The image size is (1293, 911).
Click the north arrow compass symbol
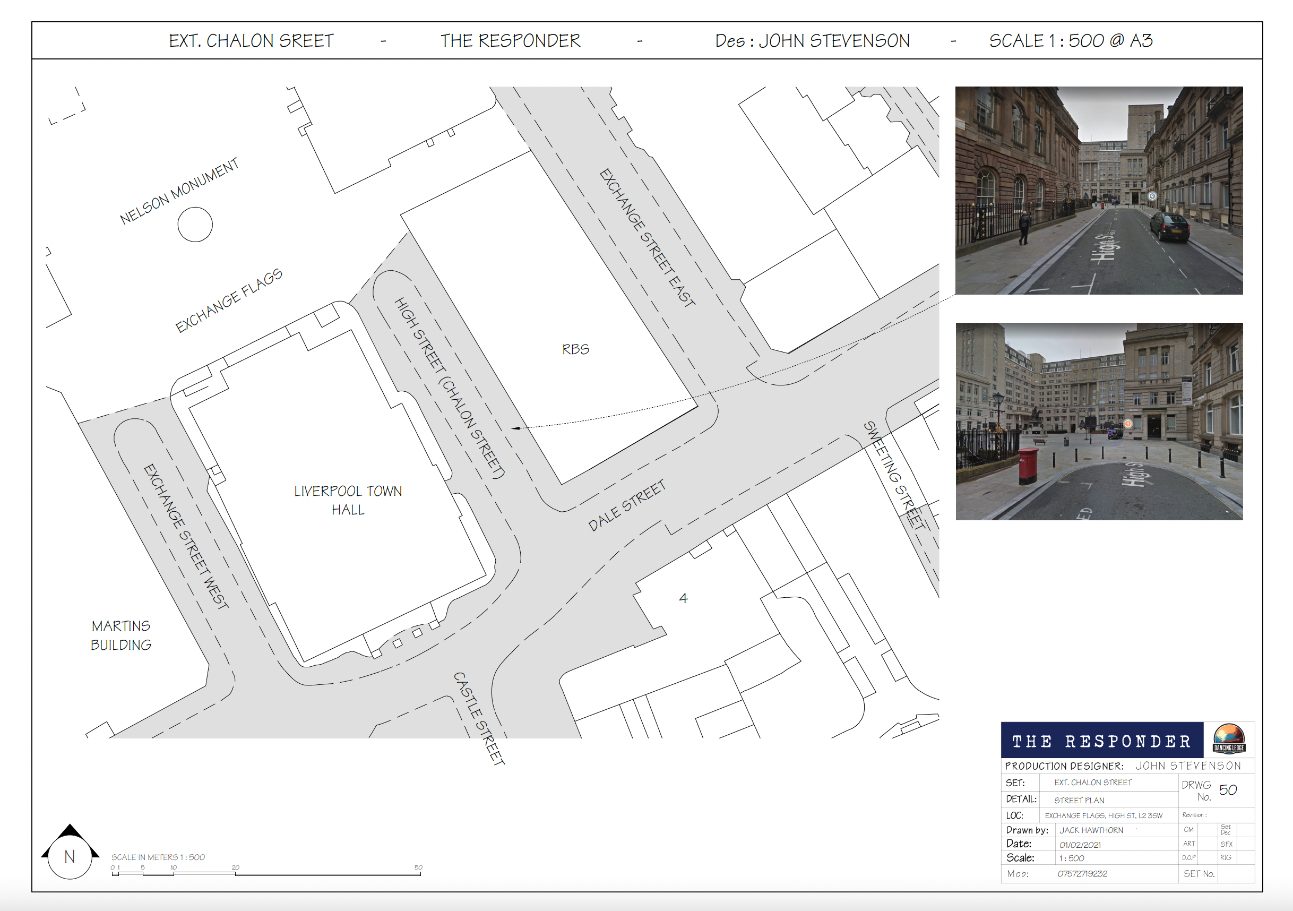(x=70, y=852)
